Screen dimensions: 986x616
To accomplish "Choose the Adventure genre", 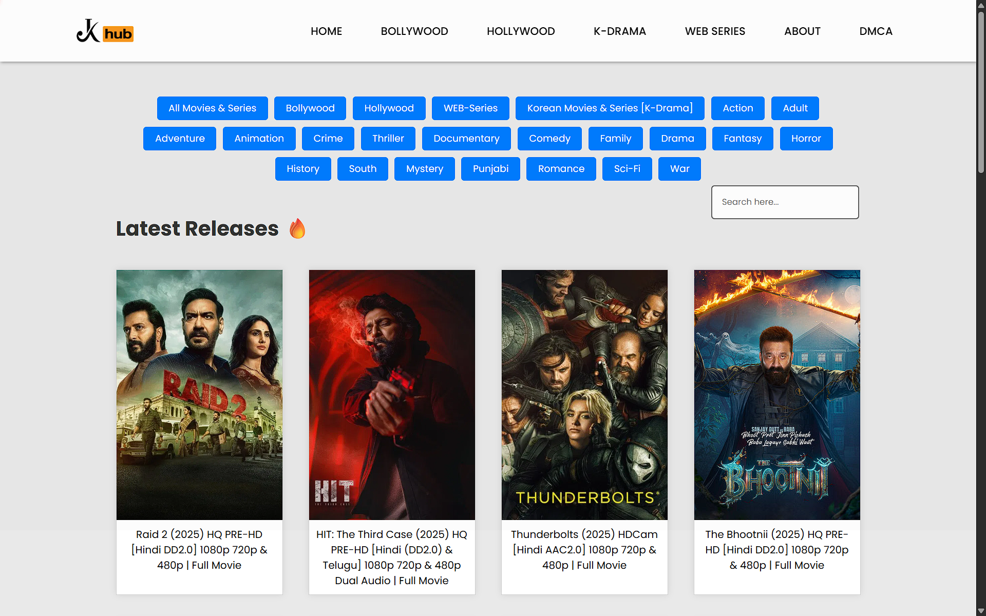I will pos(180,139).
